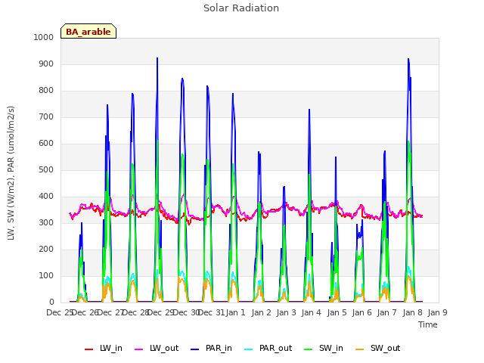Click the PAR_in peak on Jan 4
The width and height of the screenshot is (484, 363).
click(x=309, y=110)
